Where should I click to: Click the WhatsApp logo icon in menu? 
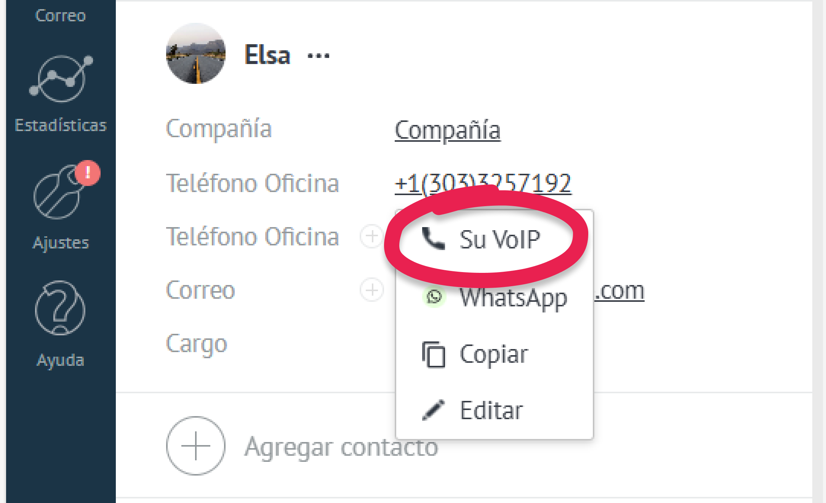click(434, 296)
